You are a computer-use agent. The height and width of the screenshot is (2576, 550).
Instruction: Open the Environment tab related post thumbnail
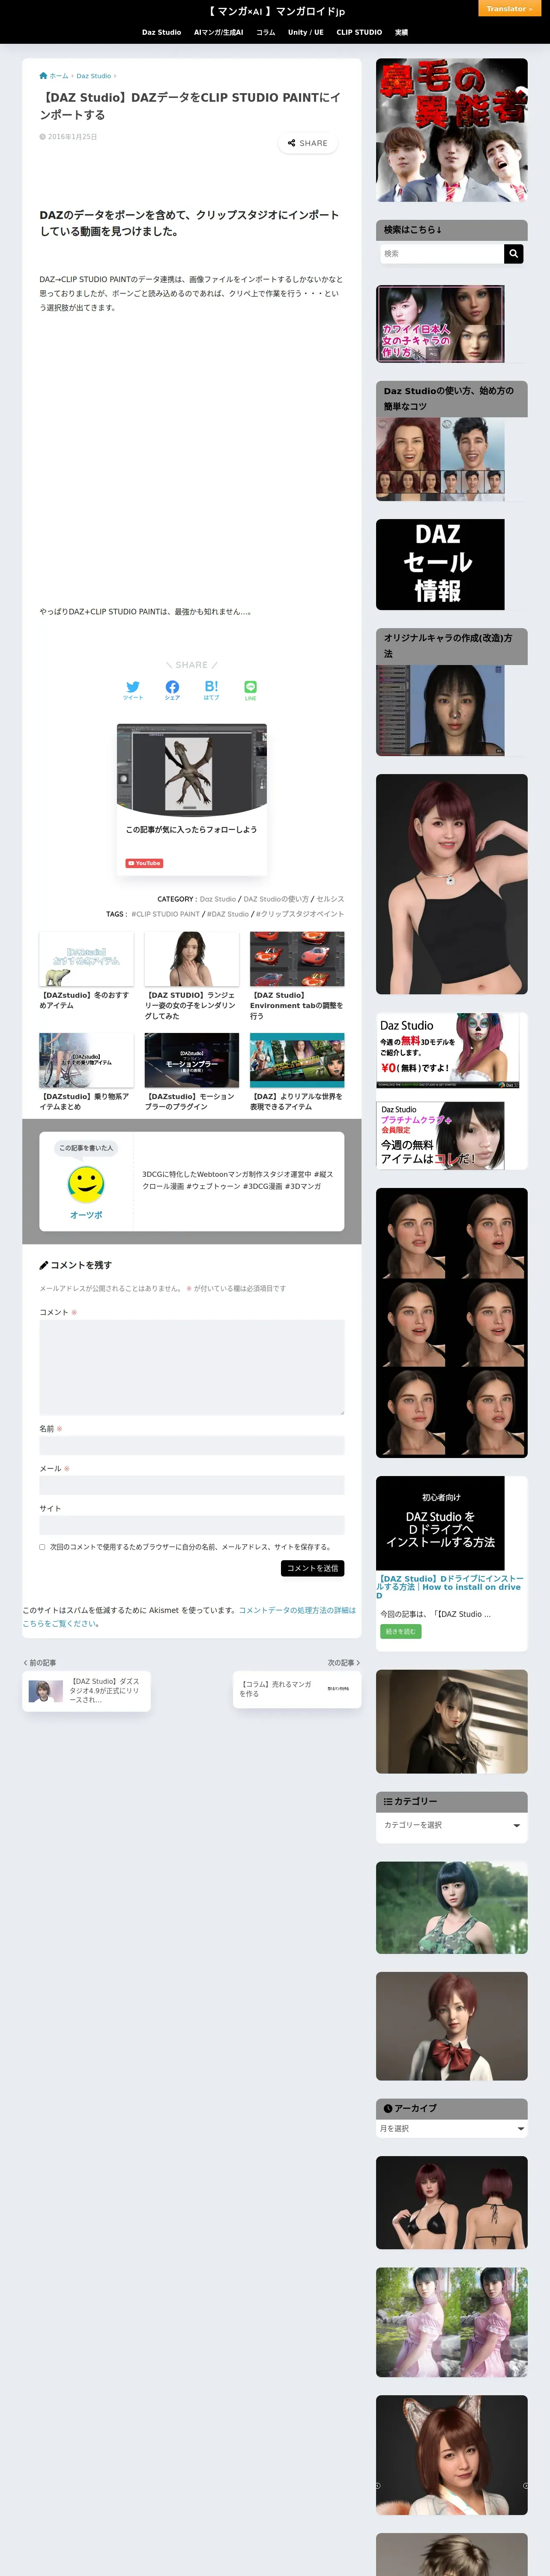pyautogui.click(x=296, y=959)
